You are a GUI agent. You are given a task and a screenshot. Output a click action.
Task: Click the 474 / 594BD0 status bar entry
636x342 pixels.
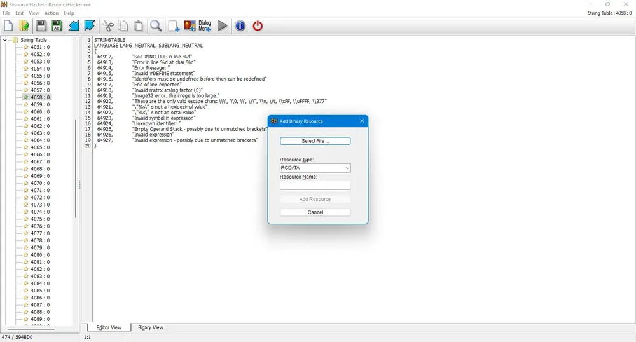click(17, 337)
